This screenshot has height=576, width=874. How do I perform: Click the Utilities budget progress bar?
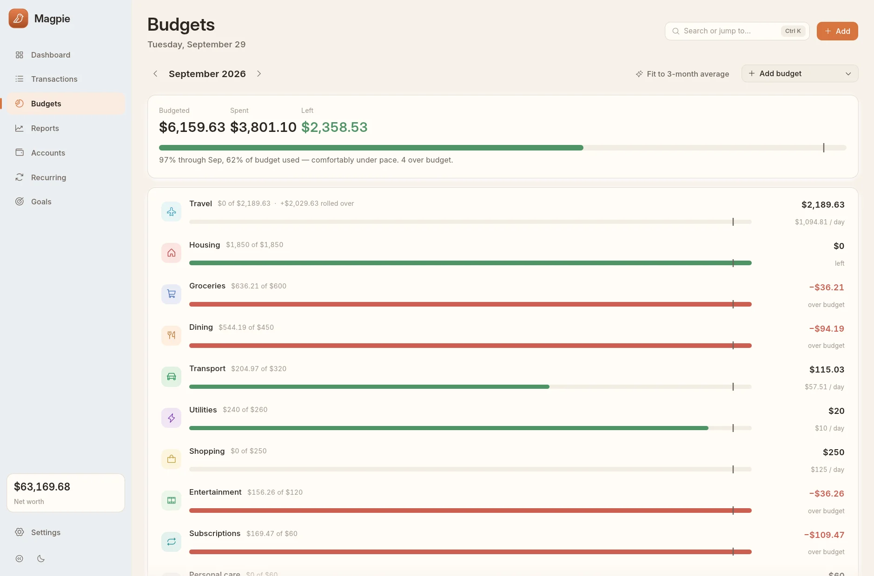(x=470, y=428)
